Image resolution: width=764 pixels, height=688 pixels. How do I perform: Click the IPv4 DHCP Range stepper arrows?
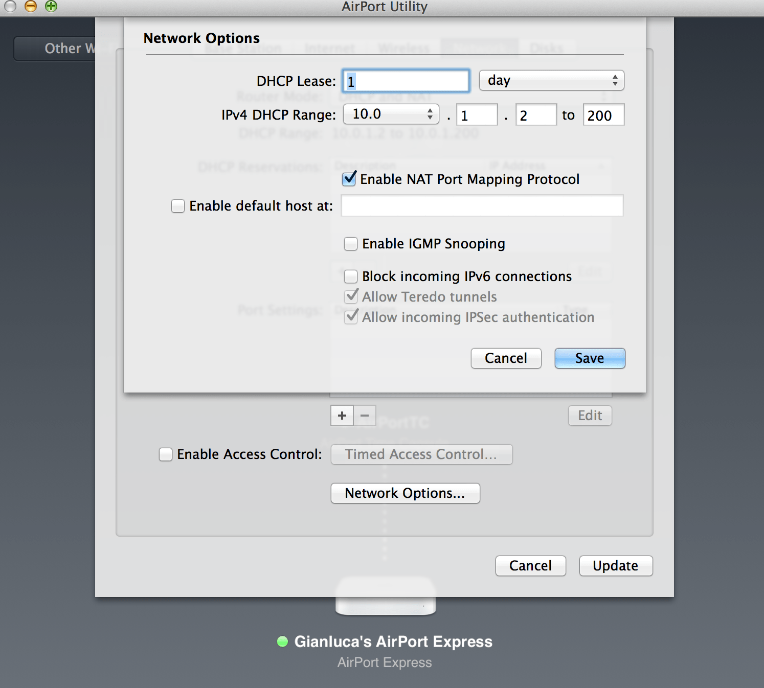coord(431,114)
